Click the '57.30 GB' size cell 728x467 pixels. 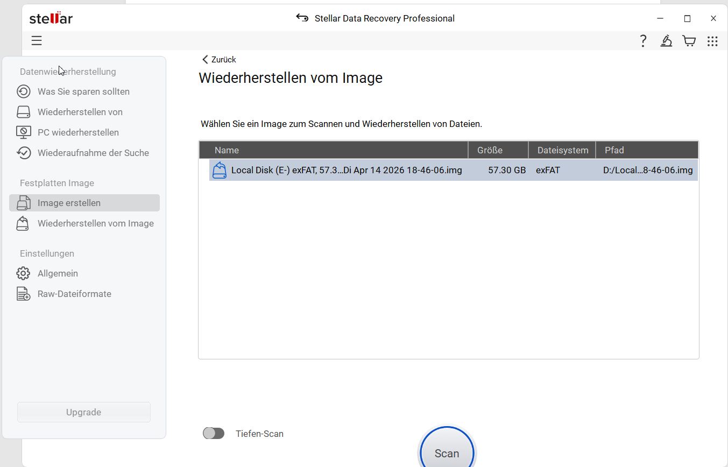(x=507, y=170)
